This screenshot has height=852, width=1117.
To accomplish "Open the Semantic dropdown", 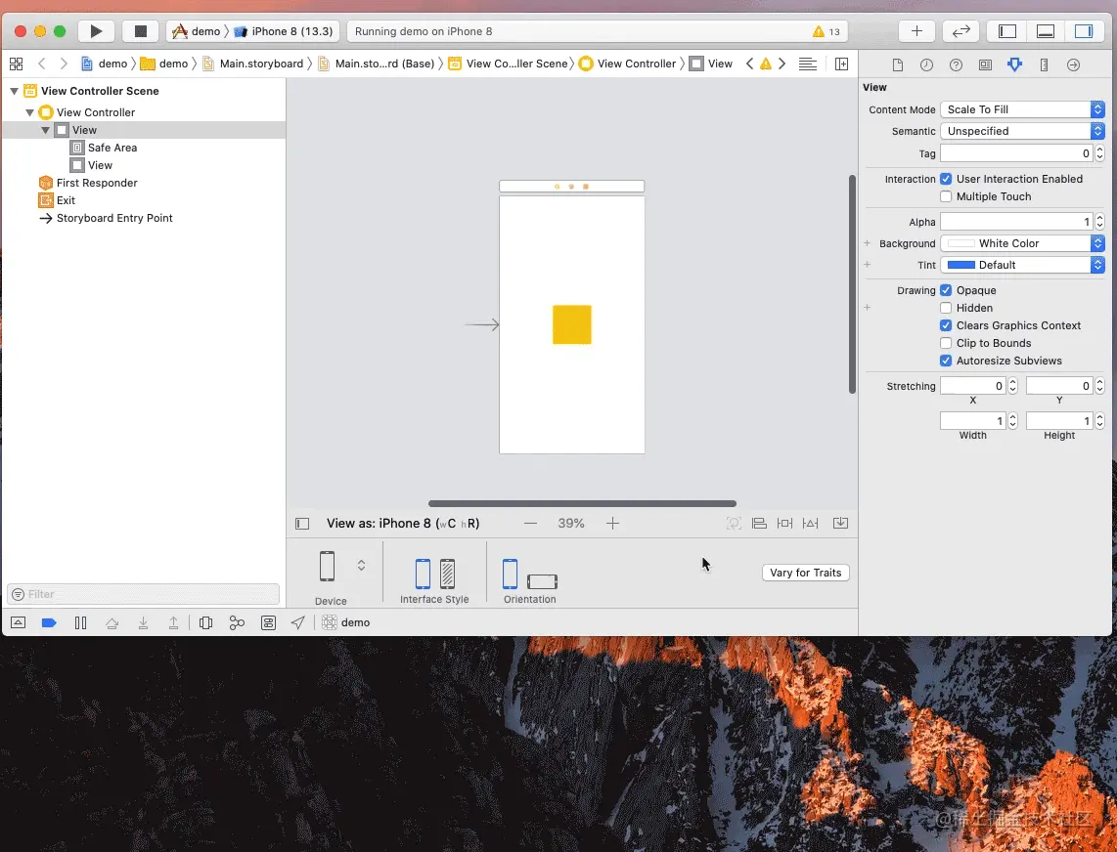I will [1022, 131].
